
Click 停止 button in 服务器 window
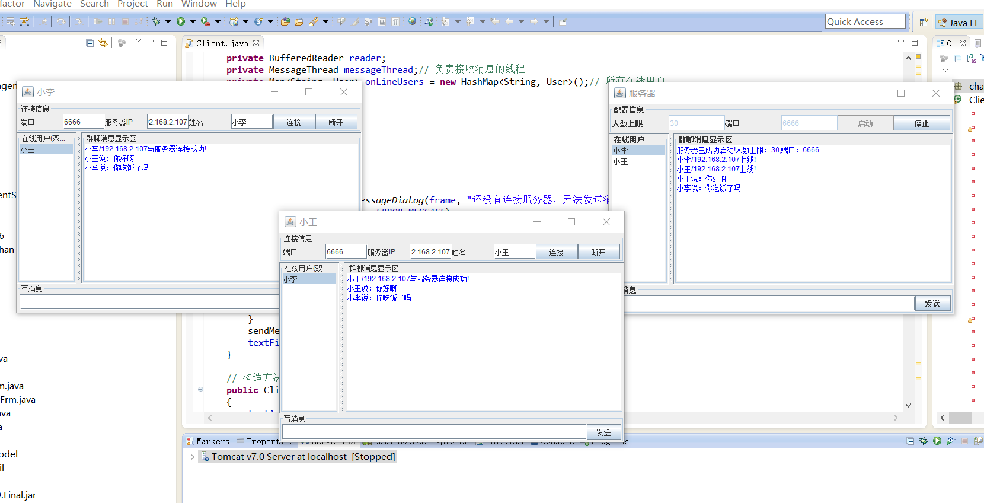[x=921, y=123]
